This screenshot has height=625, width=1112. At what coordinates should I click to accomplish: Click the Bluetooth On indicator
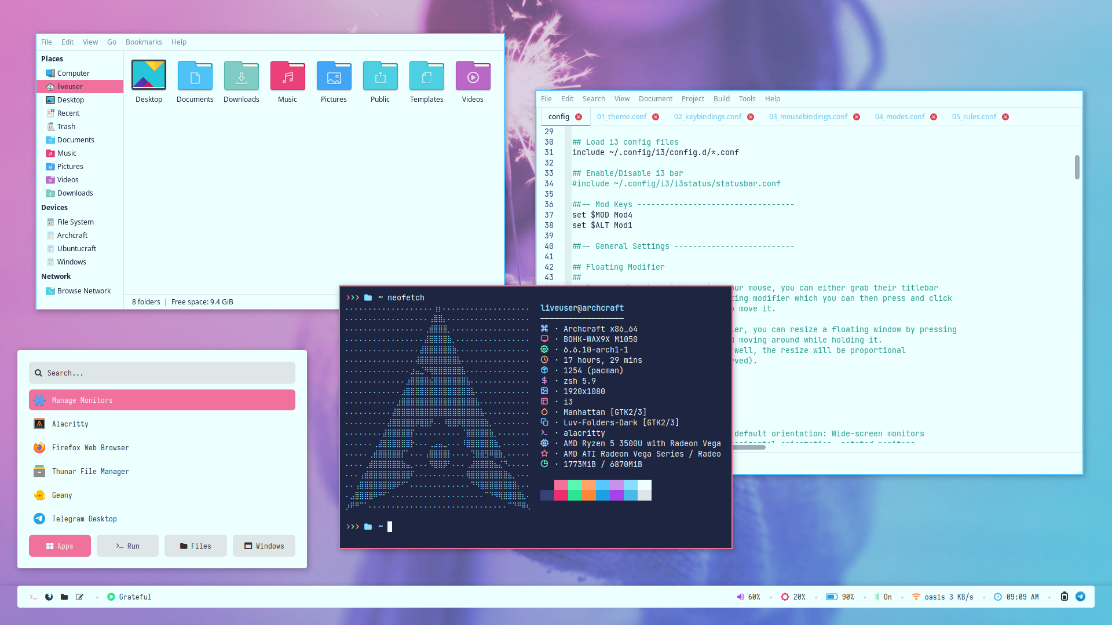click(x=883, y=597)
